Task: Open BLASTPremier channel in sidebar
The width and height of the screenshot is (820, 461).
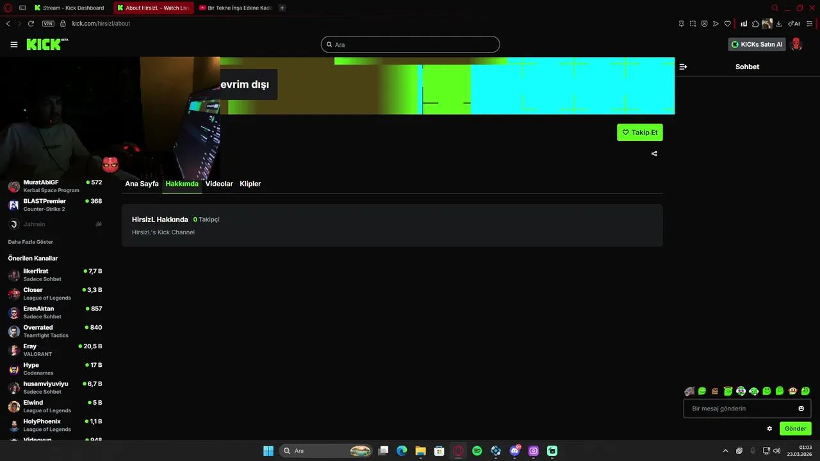Action: pos(55,205)
